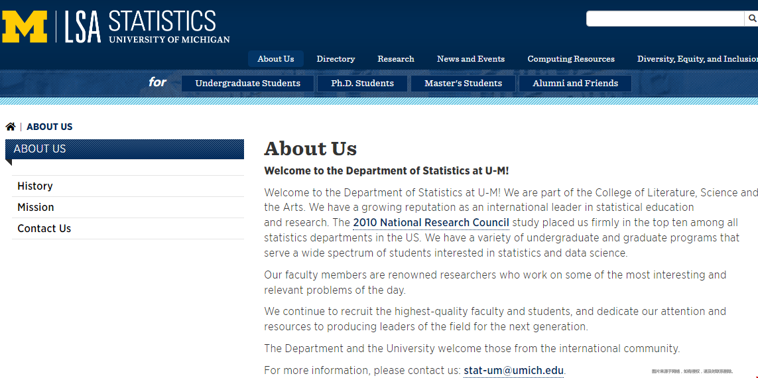The image size is (758, 378).
Task: Select the Ph.D. Students button
Action: (x=363, y=83)
